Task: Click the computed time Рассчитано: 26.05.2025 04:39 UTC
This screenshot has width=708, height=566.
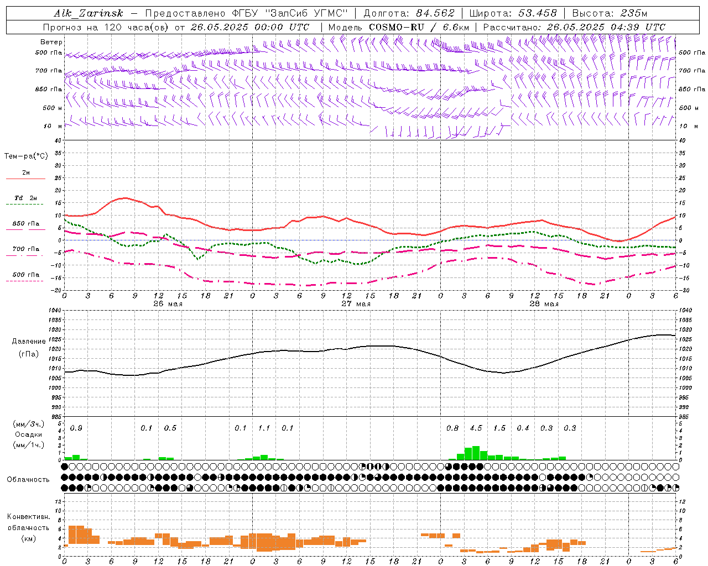Action: point(574,27)
